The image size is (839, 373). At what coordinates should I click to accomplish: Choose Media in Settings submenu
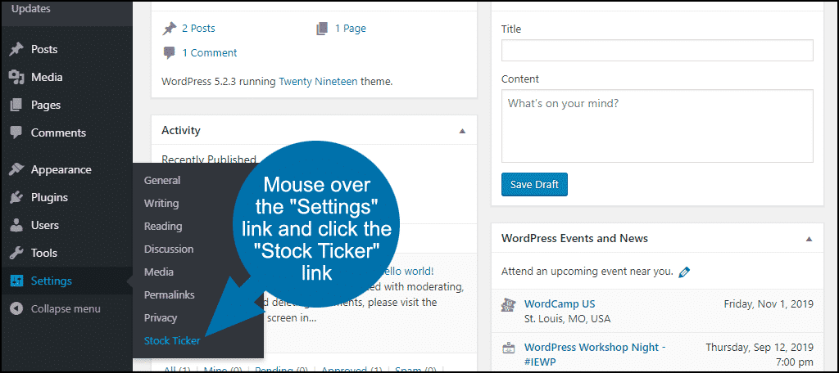coord(158,272)
